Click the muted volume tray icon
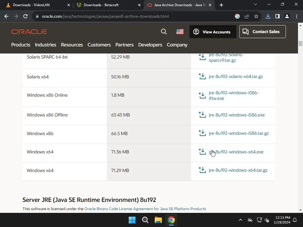This screenshot has height=227, width=303. pyautogui.click(x=267, y=220)
